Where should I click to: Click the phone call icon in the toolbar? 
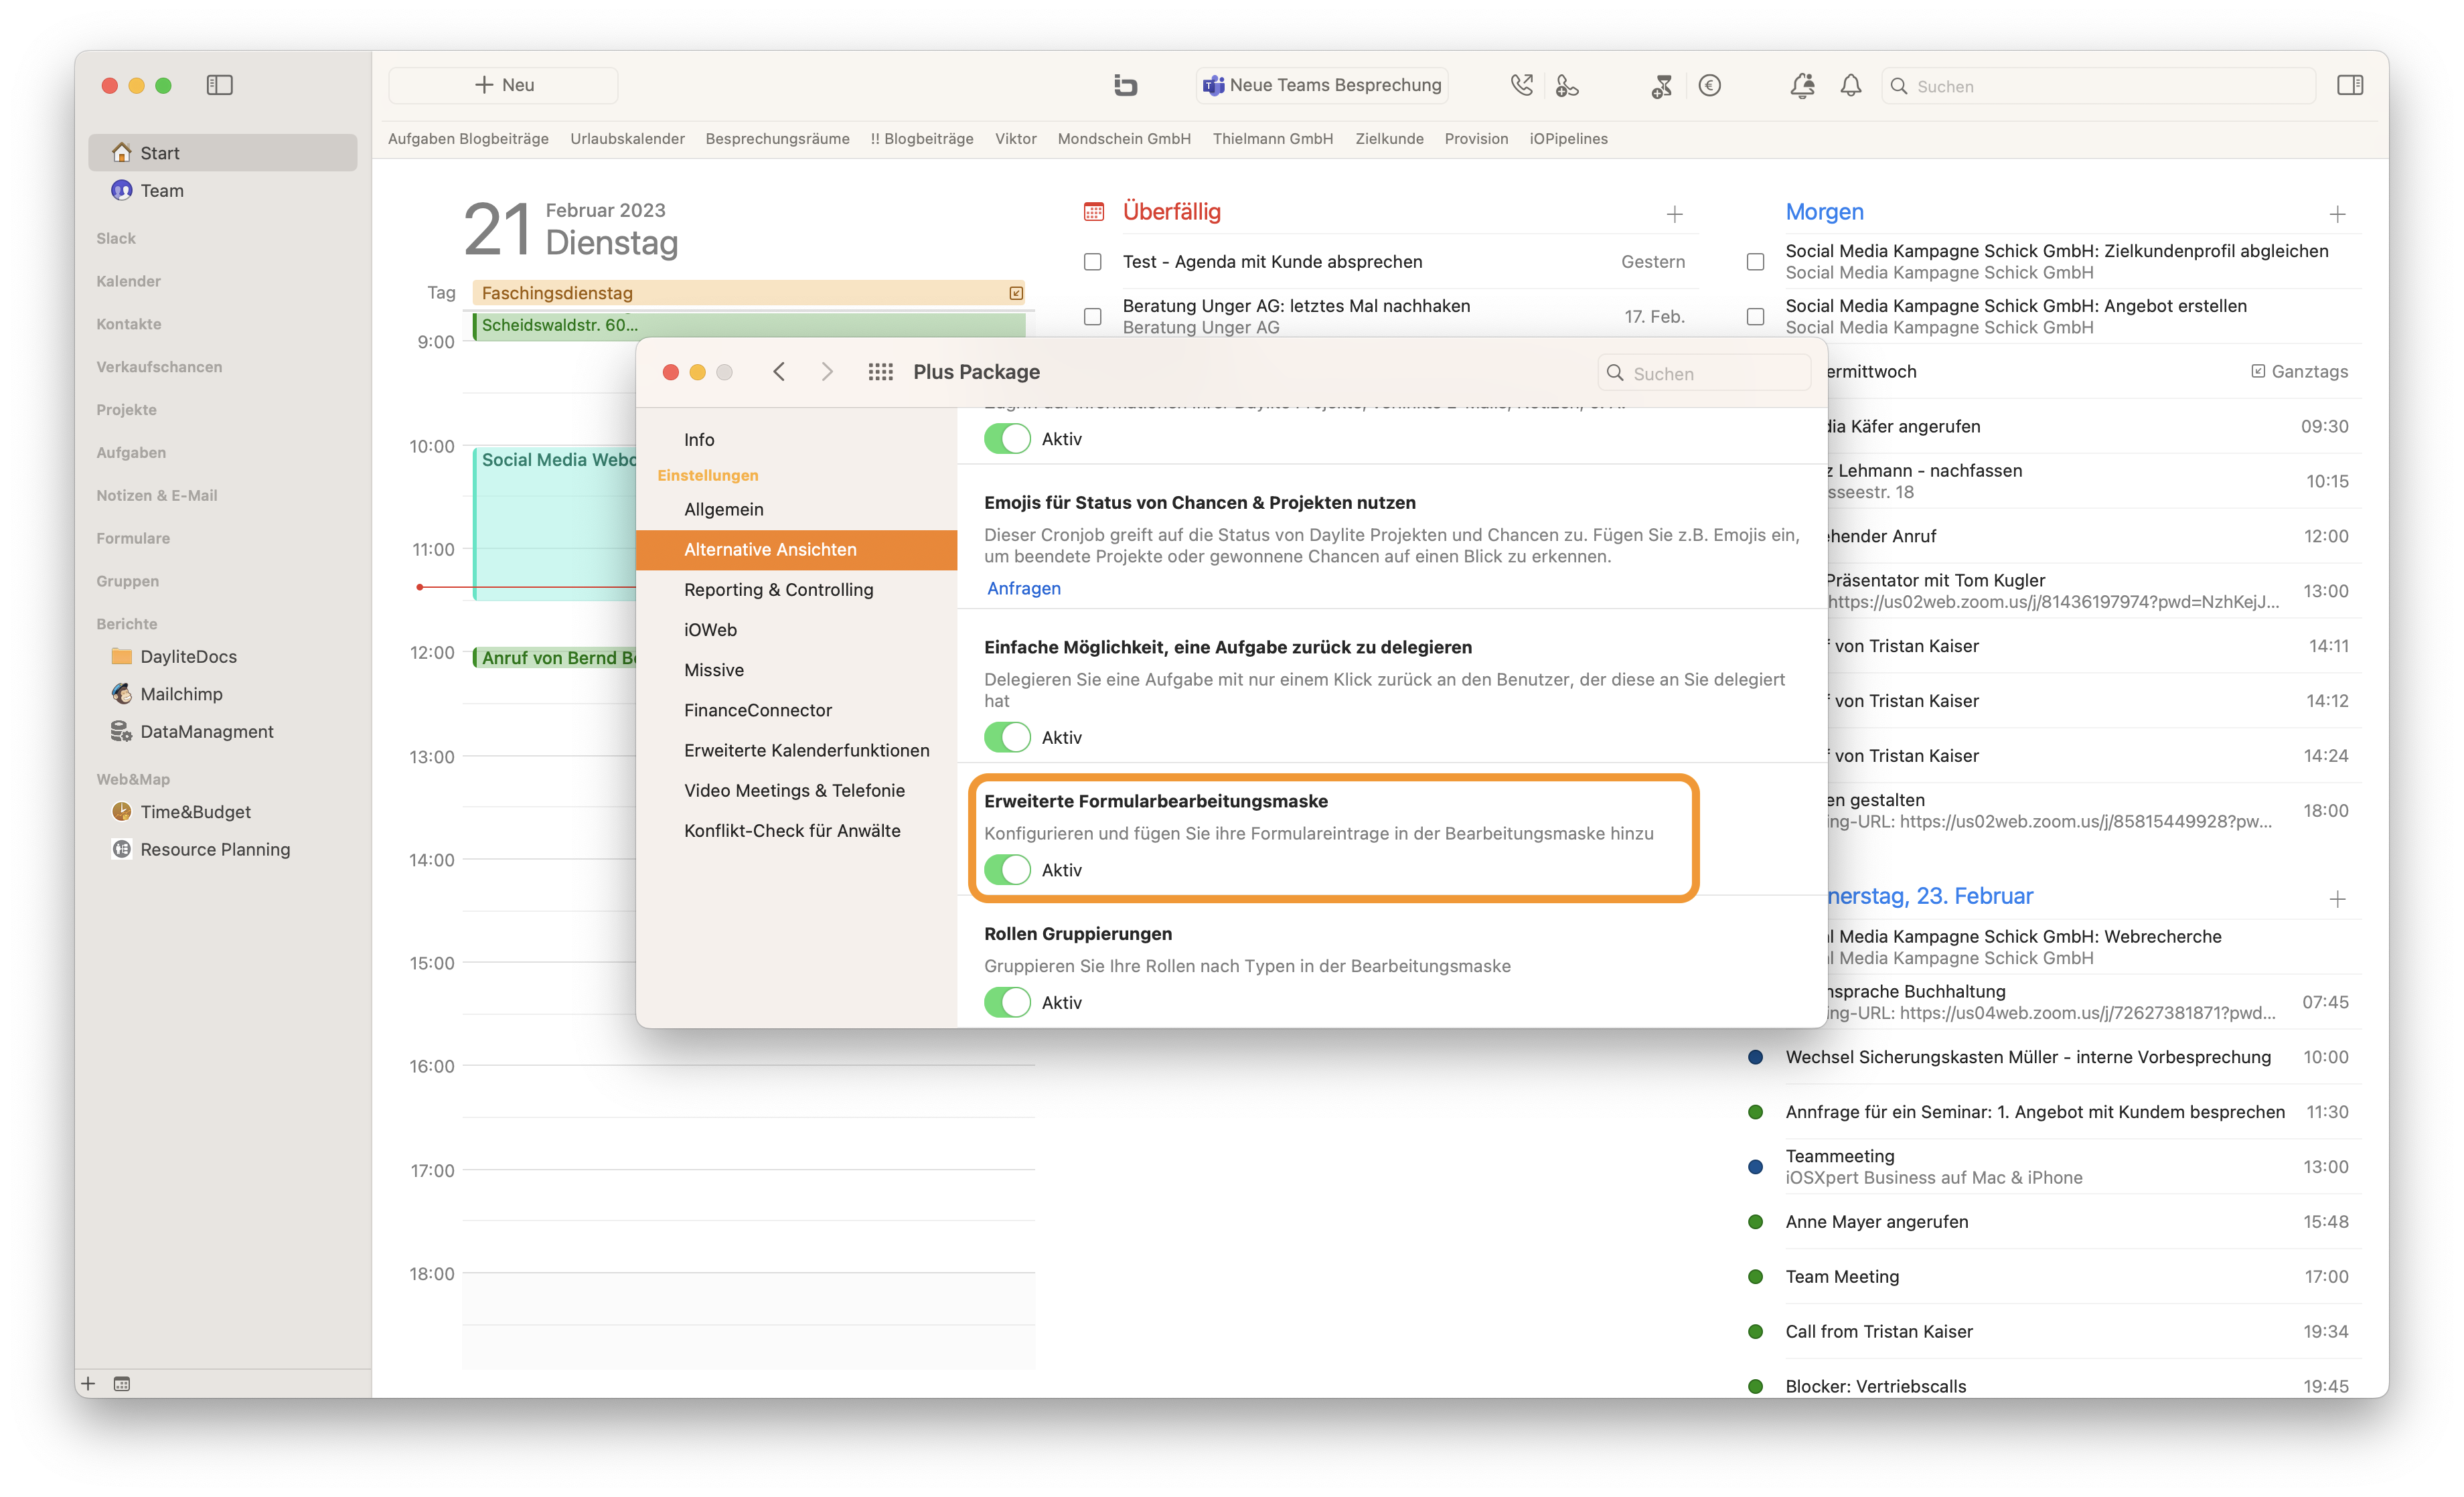click(1521, 85)
